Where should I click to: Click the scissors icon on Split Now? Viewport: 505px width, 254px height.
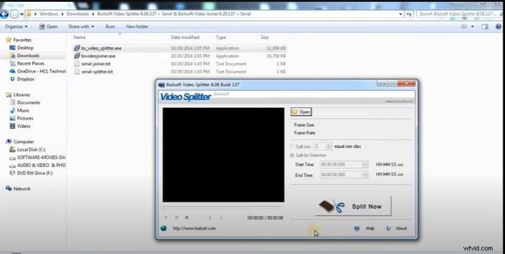[x=338, y=206]
